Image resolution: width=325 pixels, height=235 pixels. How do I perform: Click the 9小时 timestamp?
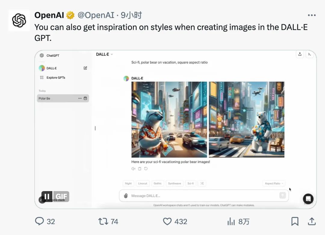(131, 15)
